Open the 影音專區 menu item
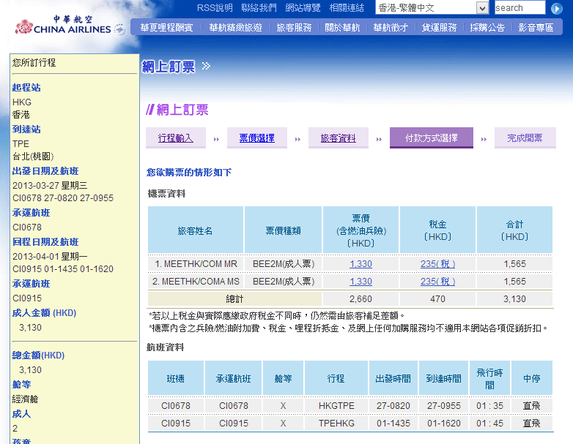The width and height of the screenshot is (573, 444). tap(536, 28)
